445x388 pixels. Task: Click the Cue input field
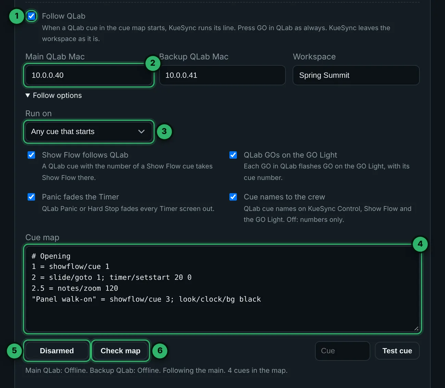343,351
